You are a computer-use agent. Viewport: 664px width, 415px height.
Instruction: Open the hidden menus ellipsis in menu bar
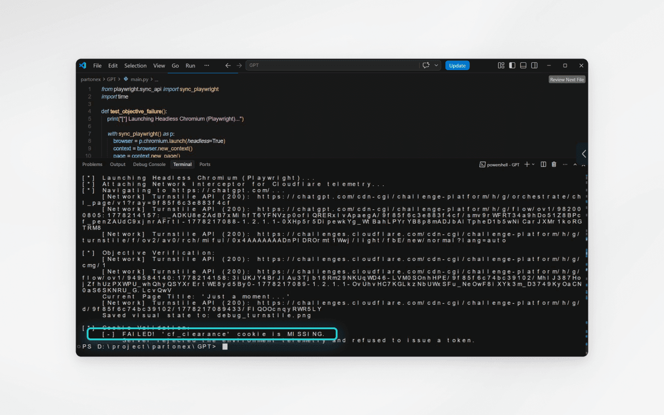tap(207, 65)
